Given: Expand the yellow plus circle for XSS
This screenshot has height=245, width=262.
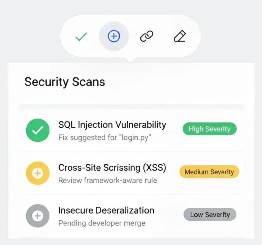Looking at the screenshot, I should pos(38,173).
